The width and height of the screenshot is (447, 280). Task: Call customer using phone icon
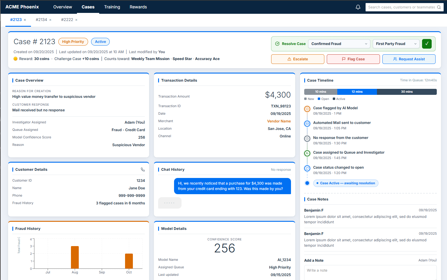pos(143,170)
